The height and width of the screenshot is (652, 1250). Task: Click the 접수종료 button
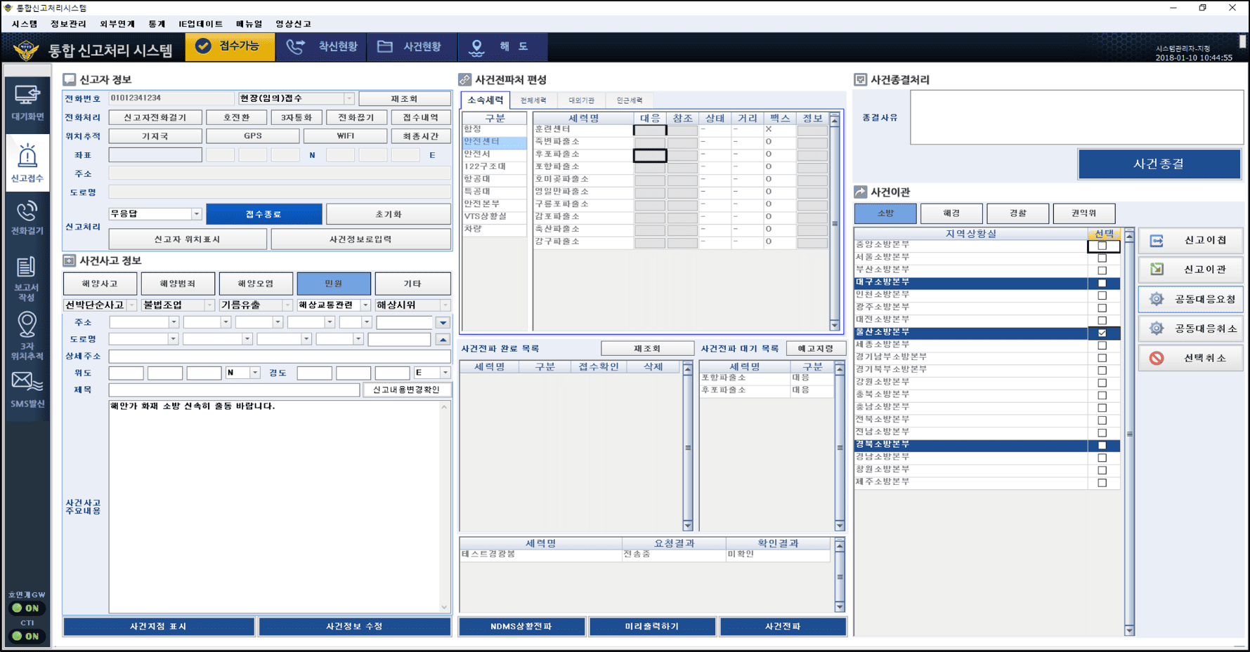coord(264,214)
